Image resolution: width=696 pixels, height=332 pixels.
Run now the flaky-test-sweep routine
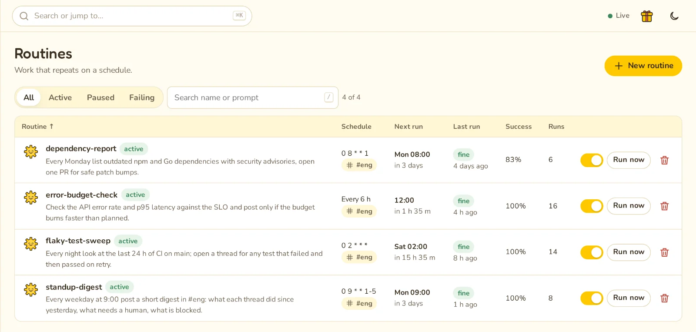(629, 252)
